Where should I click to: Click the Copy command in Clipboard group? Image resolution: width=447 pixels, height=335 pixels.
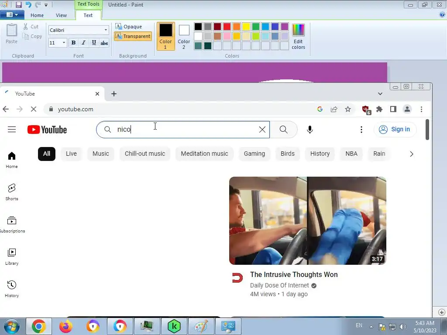32,37
